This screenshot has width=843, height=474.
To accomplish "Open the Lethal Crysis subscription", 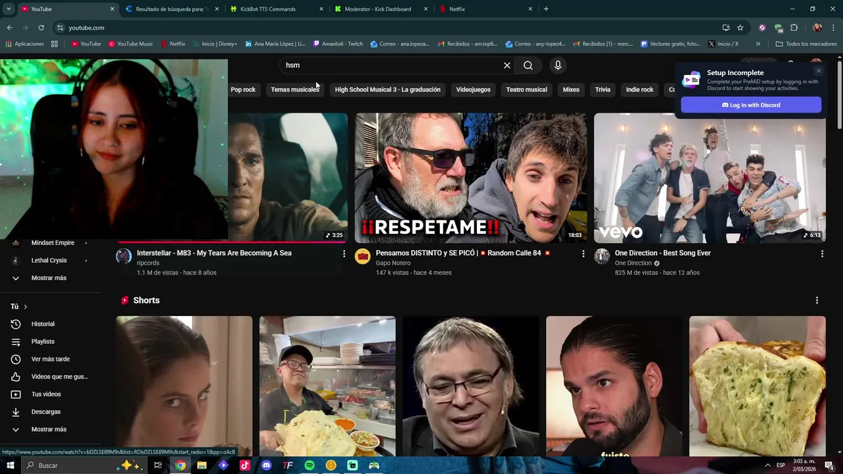I will [50, 261].
